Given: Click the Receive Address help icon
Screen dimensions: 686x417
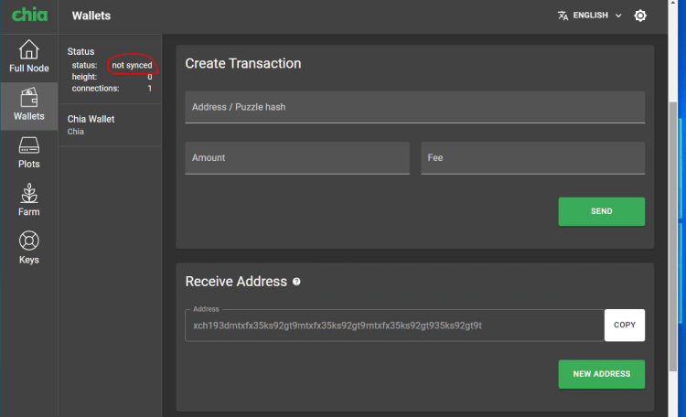Looking at the screenshot, I should (x=296, y=282).
